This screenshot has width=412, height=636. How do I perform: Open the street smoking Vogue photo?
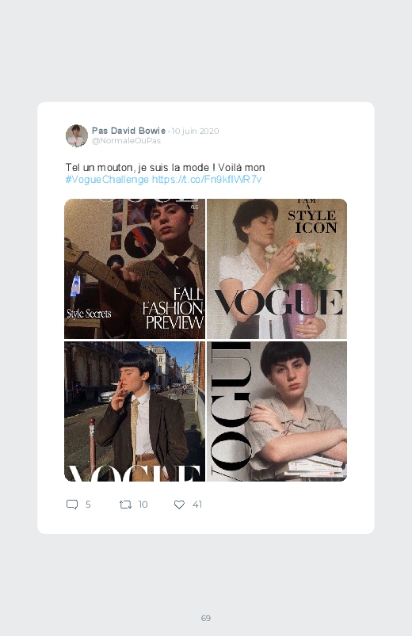(x=135, y=411)
